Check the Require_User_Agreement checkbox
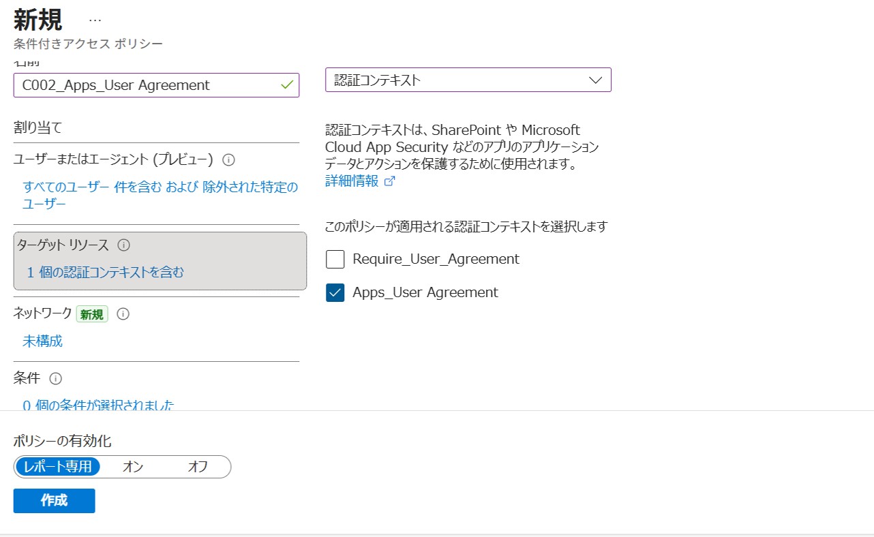Screen dimensions: 874x537 pos(335,259)
